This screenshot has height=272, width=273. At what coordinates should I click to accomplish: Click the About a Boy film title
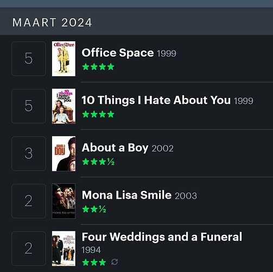(x=115, y=147)
